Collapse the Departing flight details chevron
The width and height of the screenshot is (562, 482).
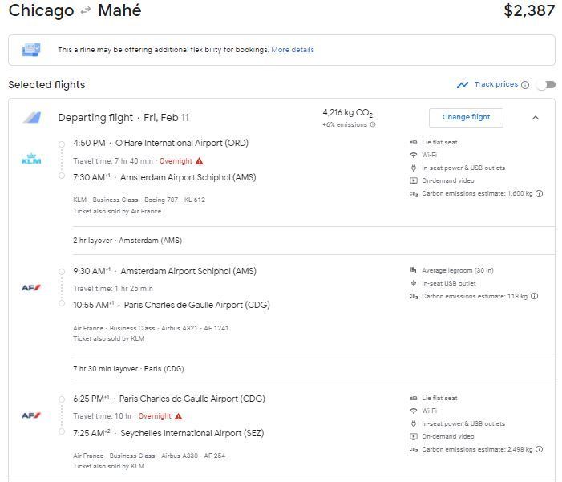(536, 118)
